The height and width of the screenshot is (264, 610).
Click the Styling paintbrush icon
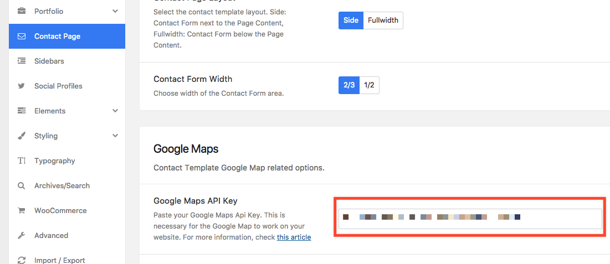click(22, 136)
